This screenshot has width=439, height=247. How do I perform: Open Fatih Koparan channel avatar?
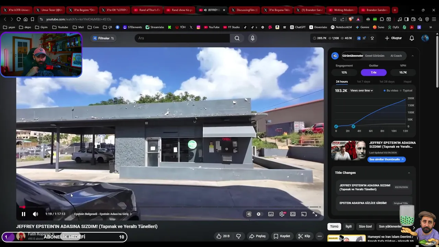21,236
